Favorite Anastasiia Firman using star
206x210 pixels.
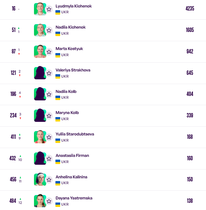tap(49, 159)
